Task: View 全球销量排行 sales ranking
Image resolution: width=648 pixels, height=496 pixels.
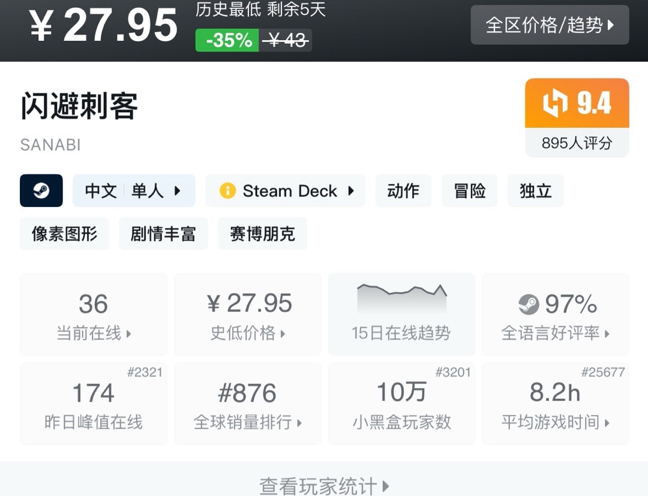Action: (x=248, y=403)
